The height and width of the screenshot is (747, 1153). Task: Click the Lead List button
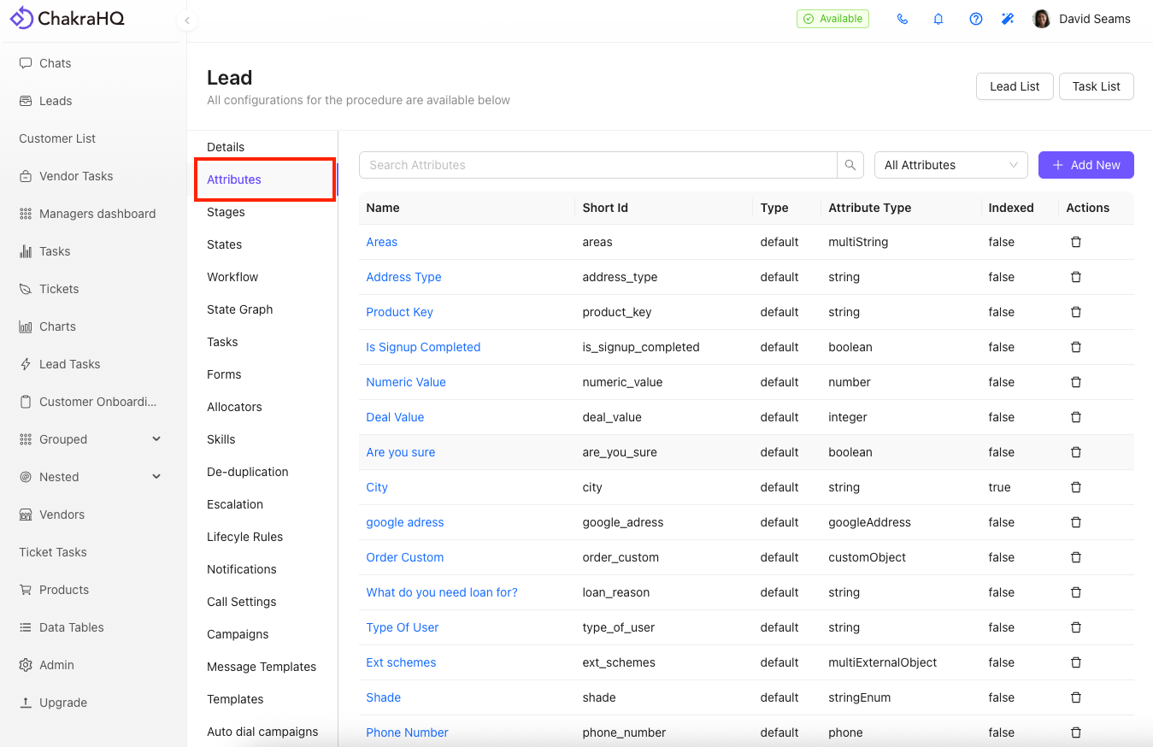1015,86
